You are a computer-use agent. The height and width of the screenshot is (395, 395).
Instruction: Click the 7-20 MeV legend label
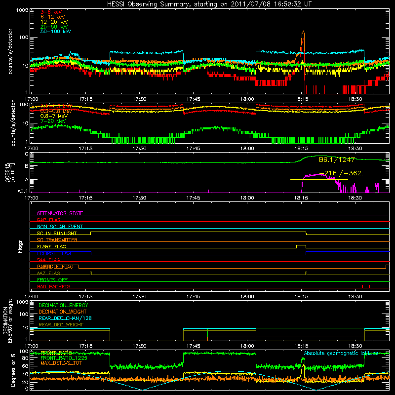(x=53, y=121)
